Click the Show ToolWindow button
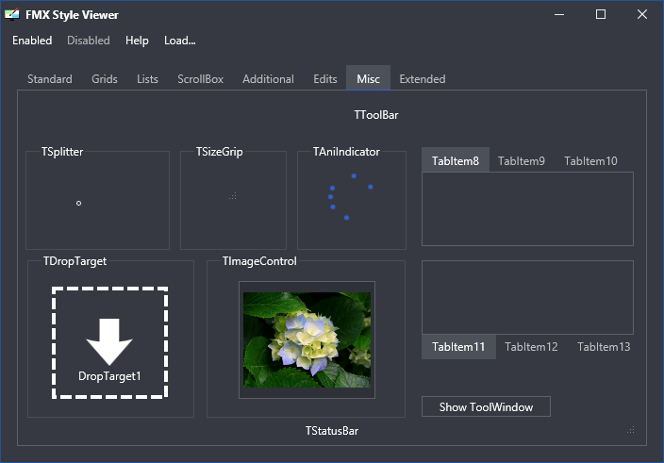 486,406
